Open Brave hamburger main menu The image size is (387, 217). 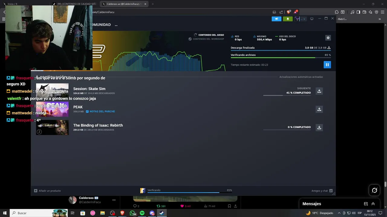(x=382, y=12)
